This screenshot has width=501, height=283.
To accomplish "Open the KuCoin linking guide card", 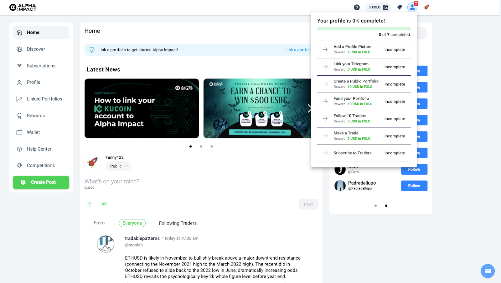I will tap(142, 108).
